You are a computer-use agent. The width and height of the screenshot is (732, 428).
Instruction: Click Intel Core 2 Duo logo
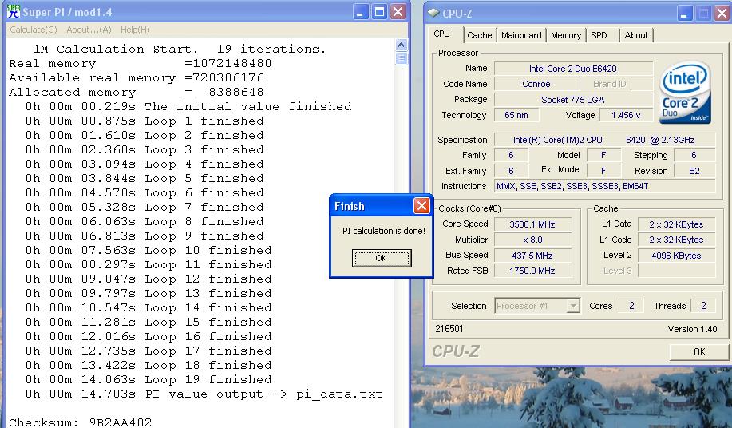(x=686, y=93)
